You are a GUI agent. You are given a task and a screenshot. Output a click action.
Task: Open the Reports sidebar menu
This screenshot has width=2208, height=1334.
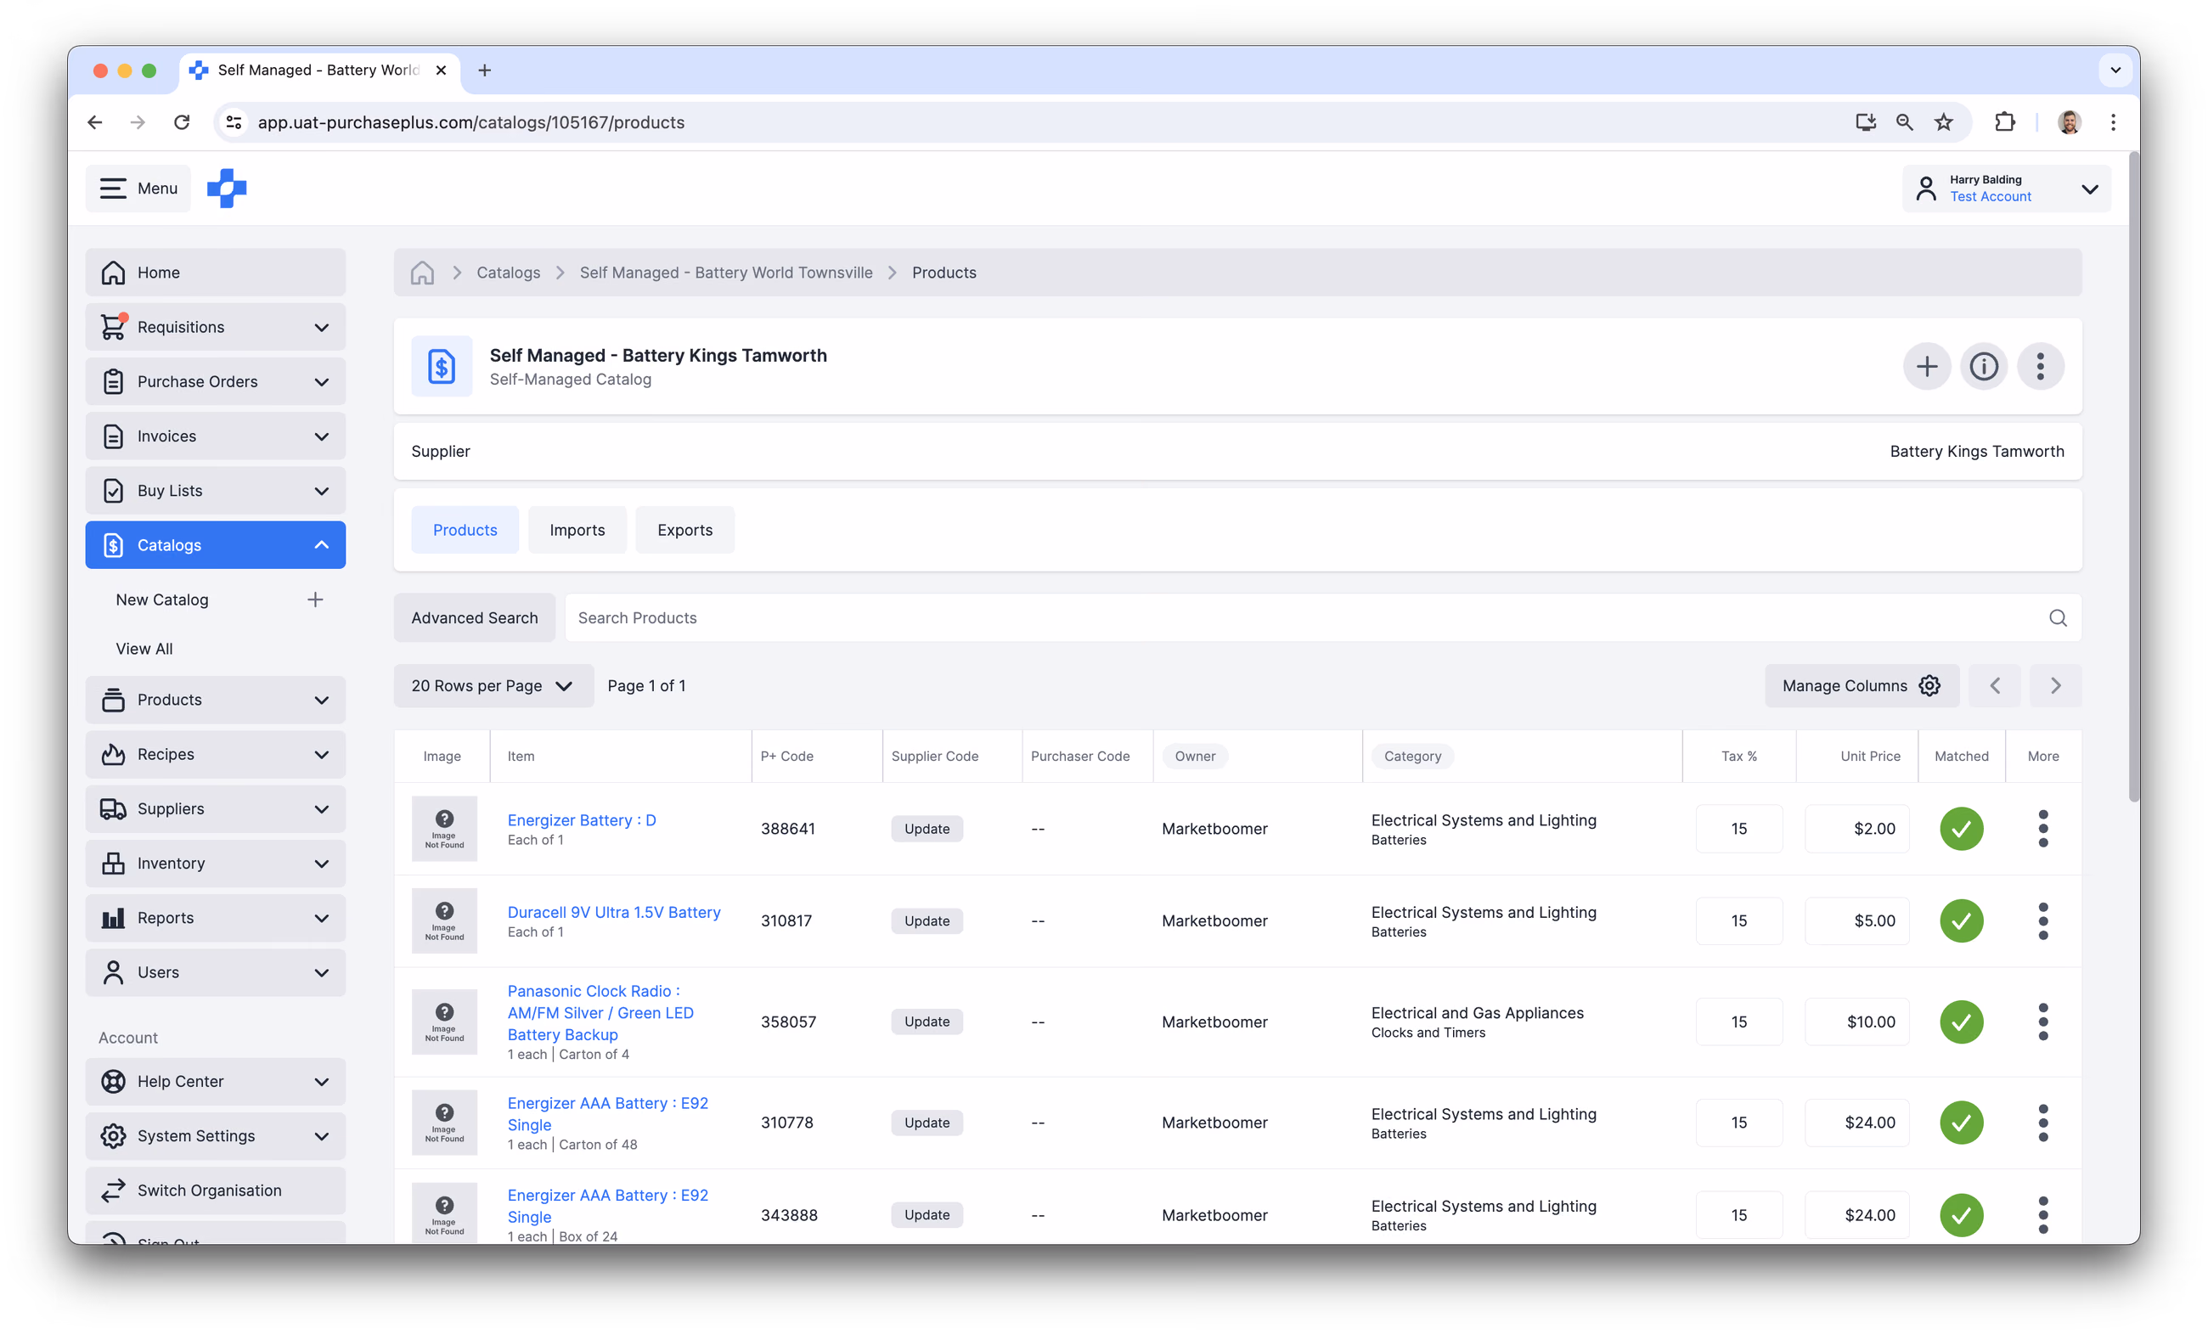click(x=215, y=917)
